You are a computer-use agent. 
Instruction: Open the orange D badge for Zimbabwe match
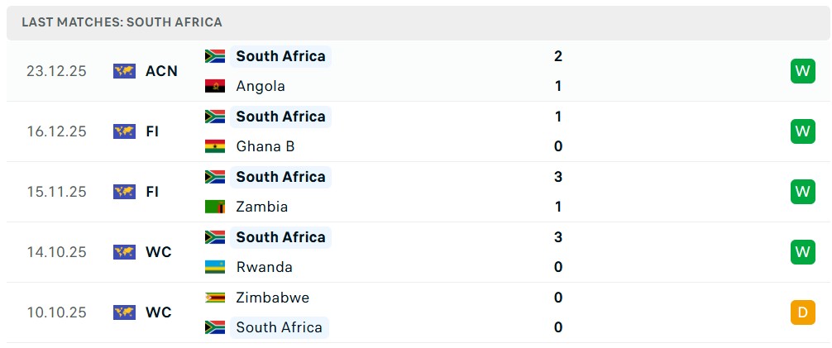802,312
